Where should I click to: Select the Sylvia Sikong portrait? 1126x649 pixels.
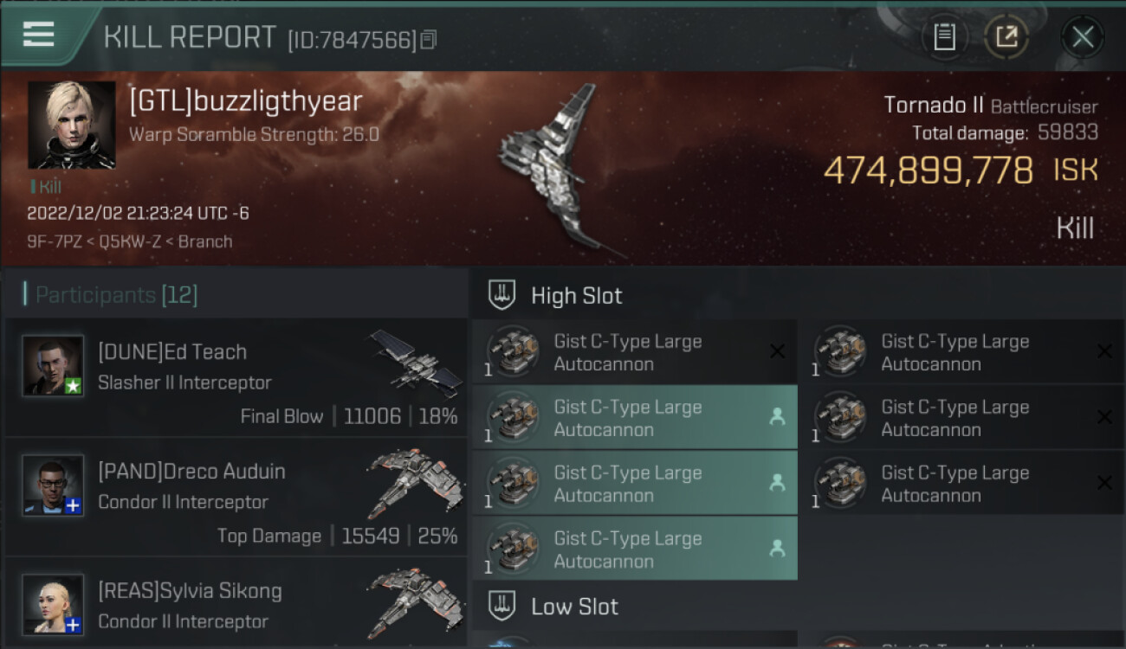53,605
